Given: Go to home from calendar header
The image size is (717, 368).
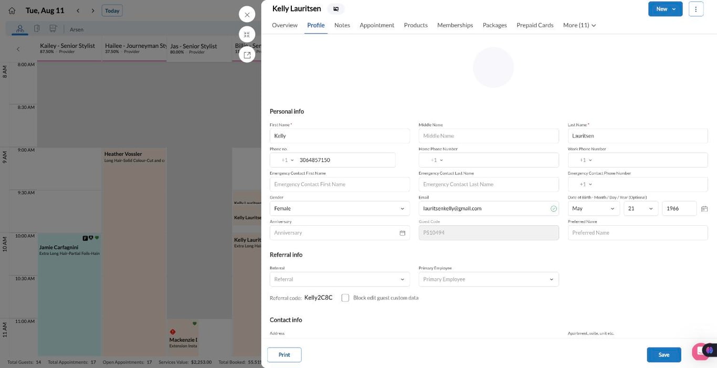Looking at the screenshot, I should [x=12, y=10].
